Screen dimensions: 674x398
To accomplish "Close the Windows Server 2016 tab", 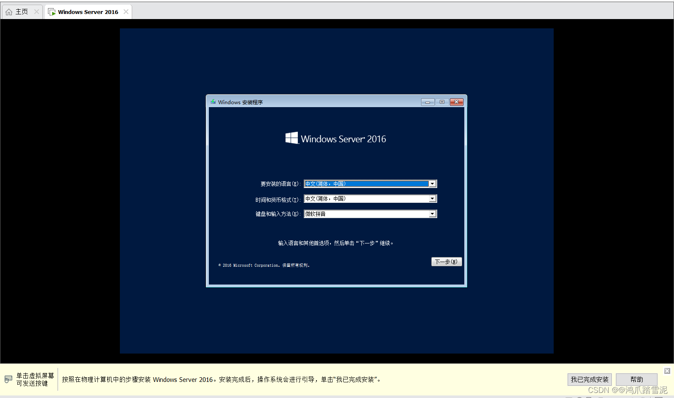I will coord(126,12).
